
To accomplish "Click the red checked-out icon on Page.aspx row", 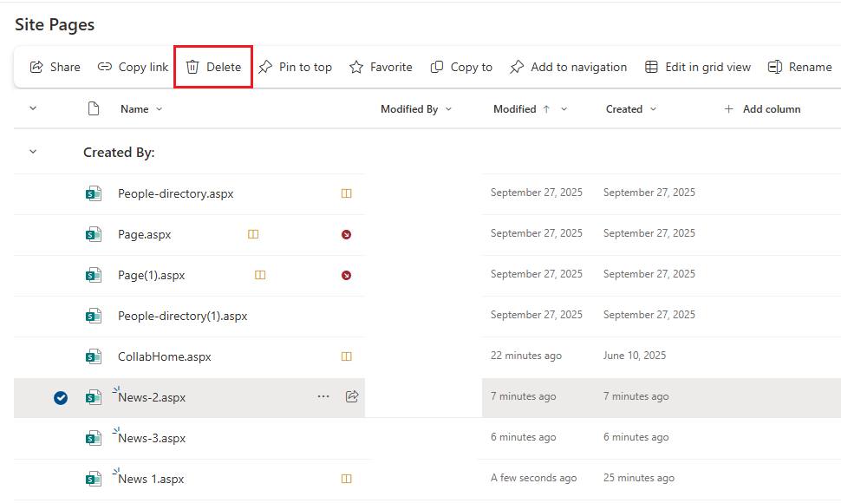I will click(347, 234).
